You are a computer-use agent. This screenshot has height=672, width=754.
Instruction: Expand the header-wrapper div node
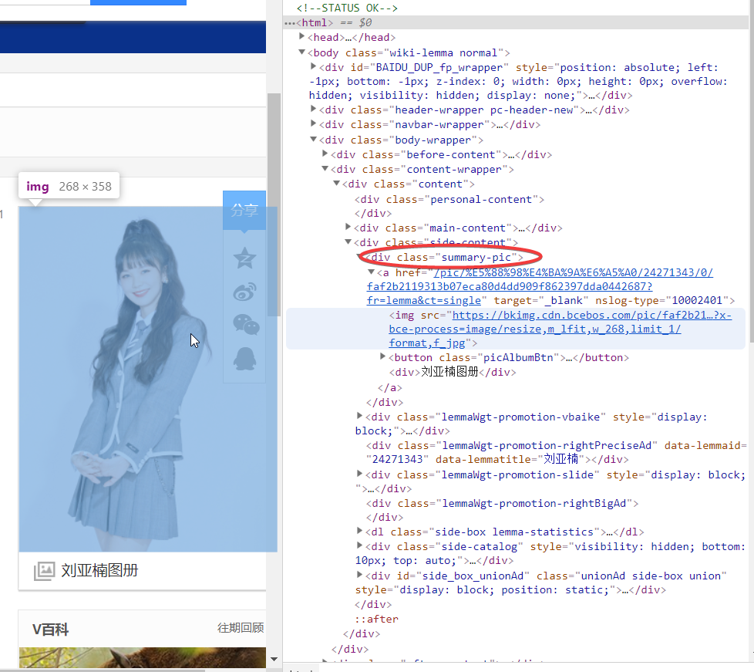click(314, 109)
